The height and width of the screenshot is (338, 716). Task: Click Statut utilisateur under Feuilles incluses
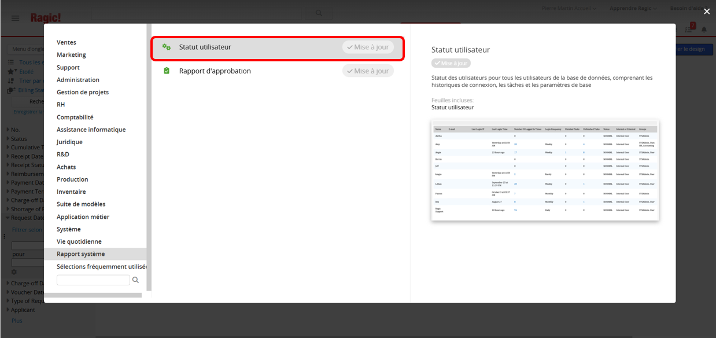tap(452, 107)
